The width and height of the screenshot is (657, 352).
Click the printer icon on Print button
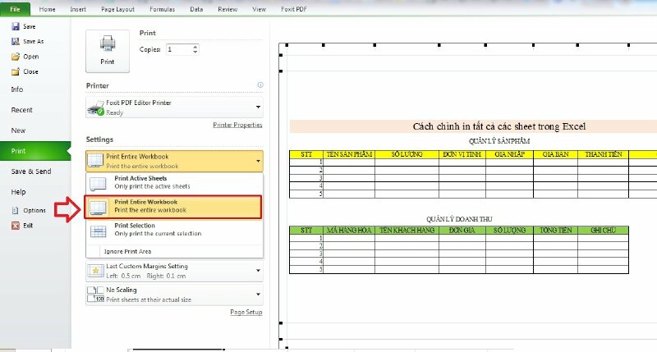[108, 43]
